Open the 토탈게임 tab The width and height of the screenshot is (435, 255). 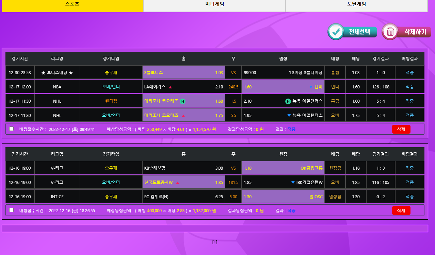(x=356, y=5)
